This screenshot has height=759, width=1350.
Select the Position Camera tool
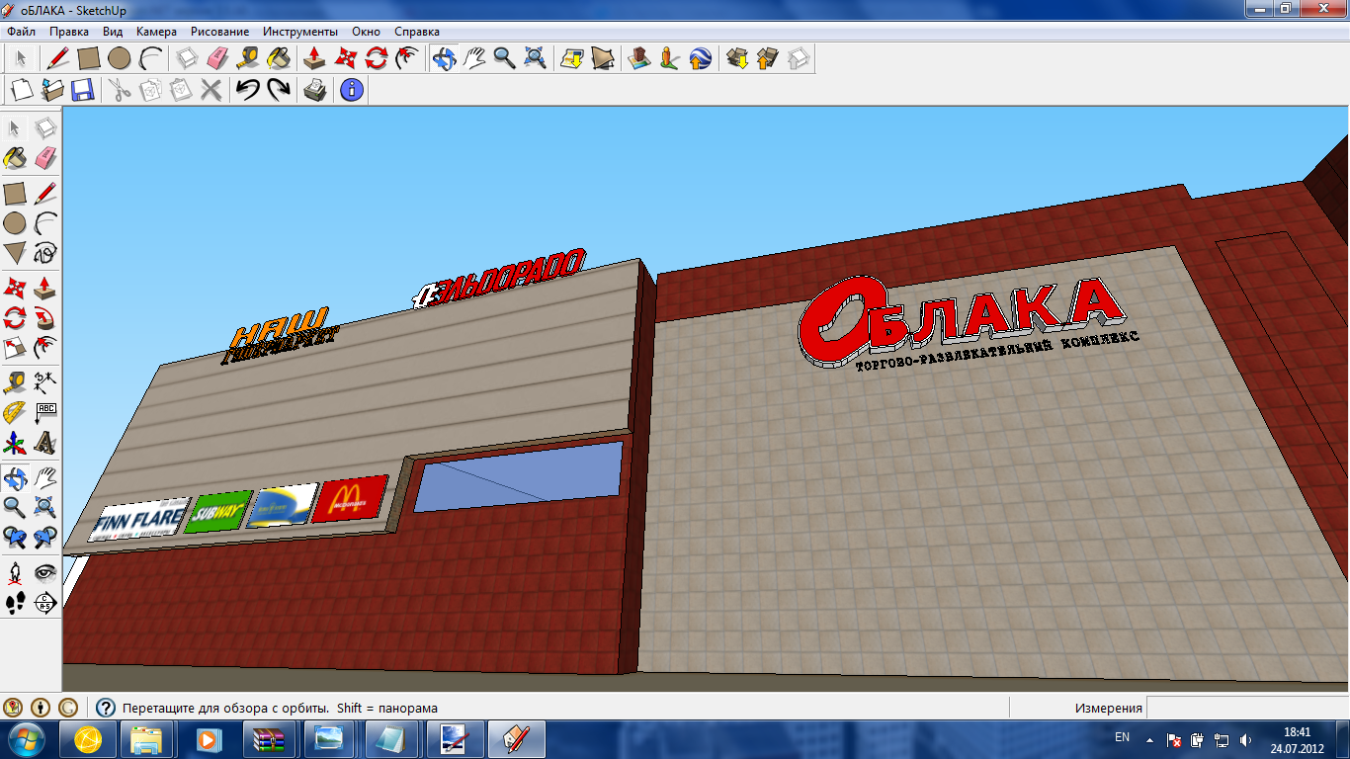click(x=15, y=571)
